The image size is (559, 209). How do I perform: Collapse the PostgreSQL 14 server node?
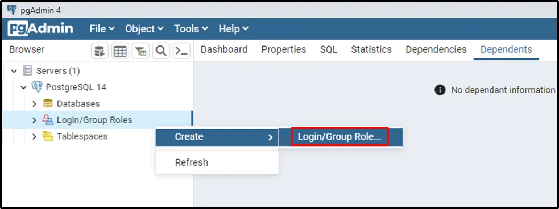pyautogui.click(x=24, y=87)
